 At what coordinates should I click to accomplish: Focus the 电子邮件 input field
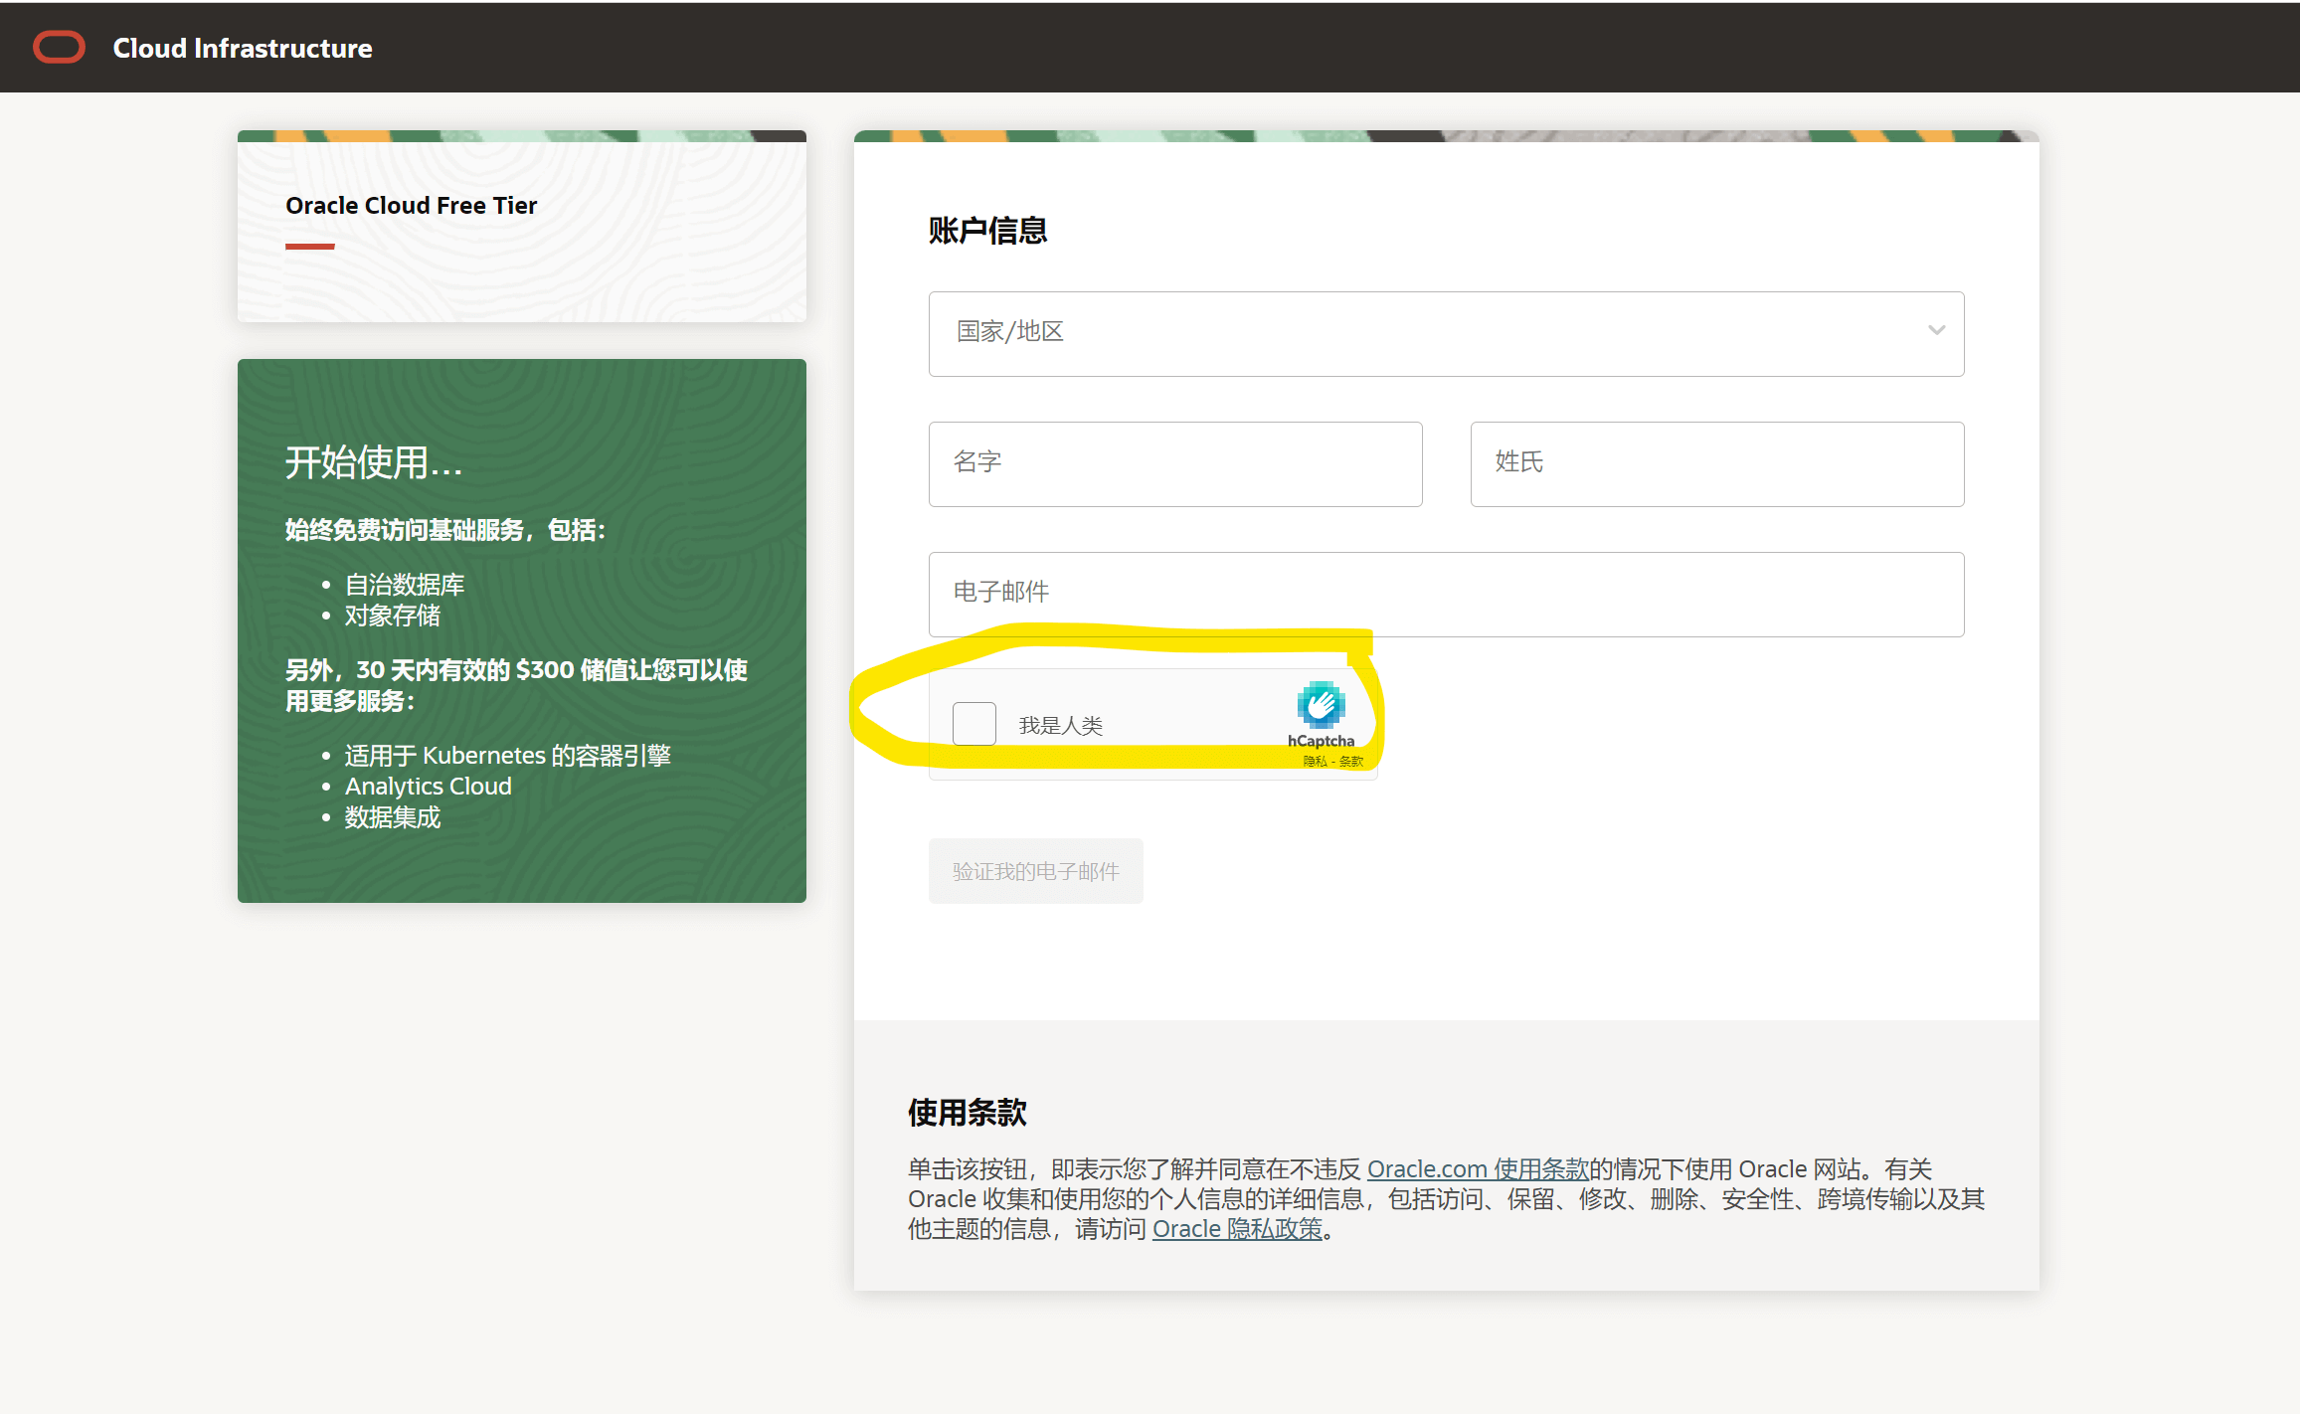click(1446, 594)
